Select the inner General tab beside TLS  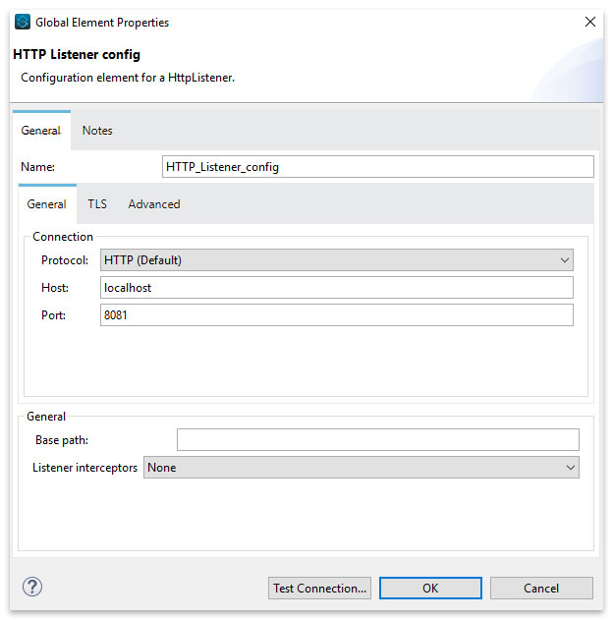click(x=47, y=204)
